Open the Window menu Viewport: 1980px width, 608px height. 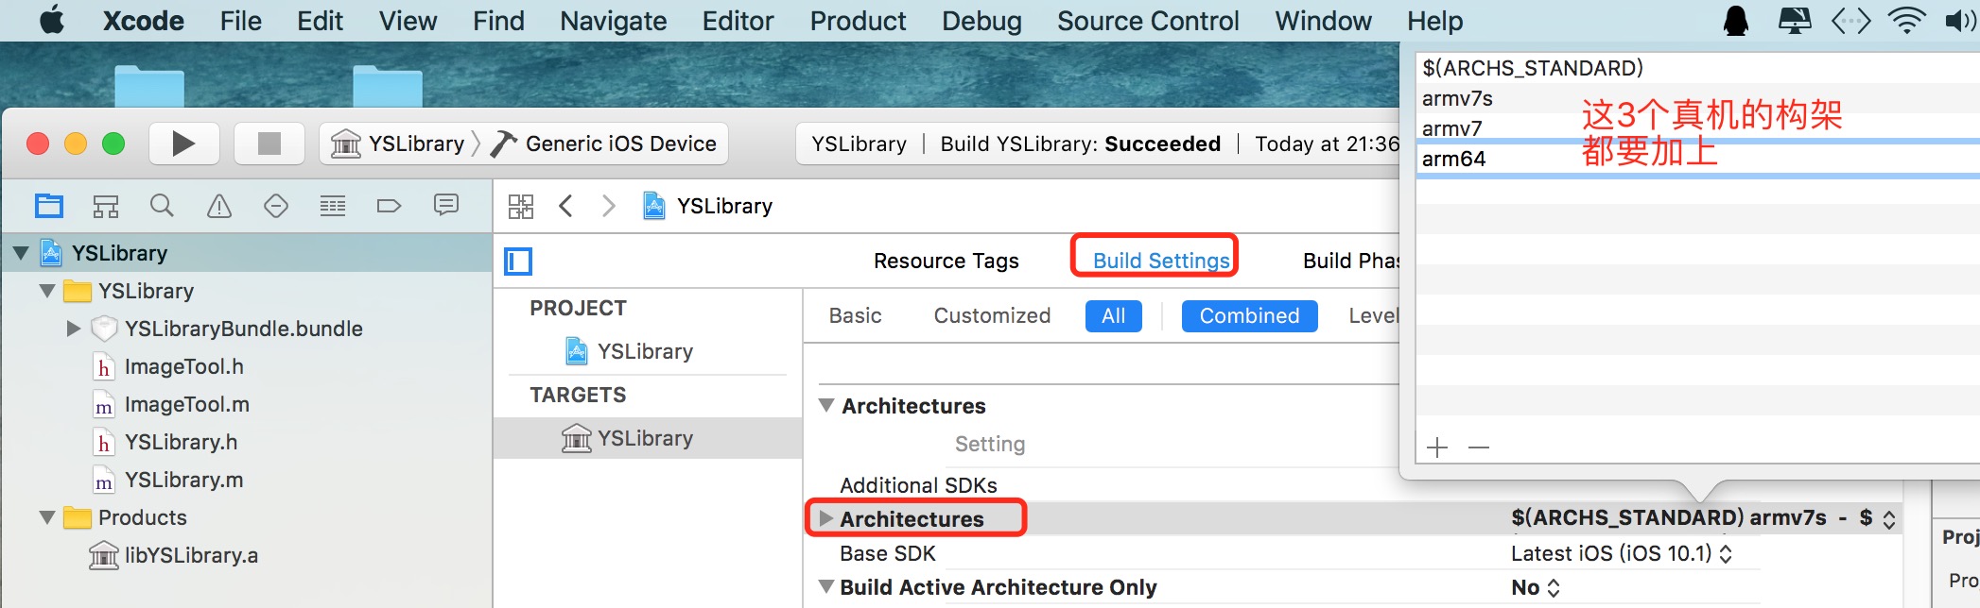(1323, 21)
